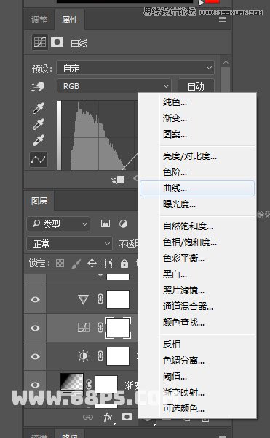Select the curves layer mask thumbnail
Viewport: 270px width, 438px height.
[118, 328]
